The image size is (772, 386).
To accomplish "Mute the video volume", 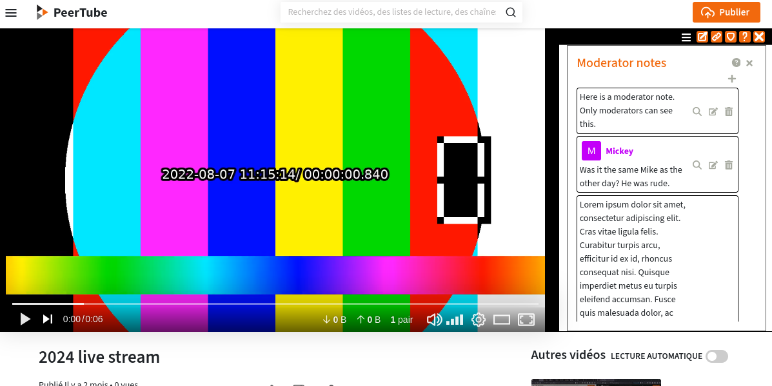I will [433, 320].
